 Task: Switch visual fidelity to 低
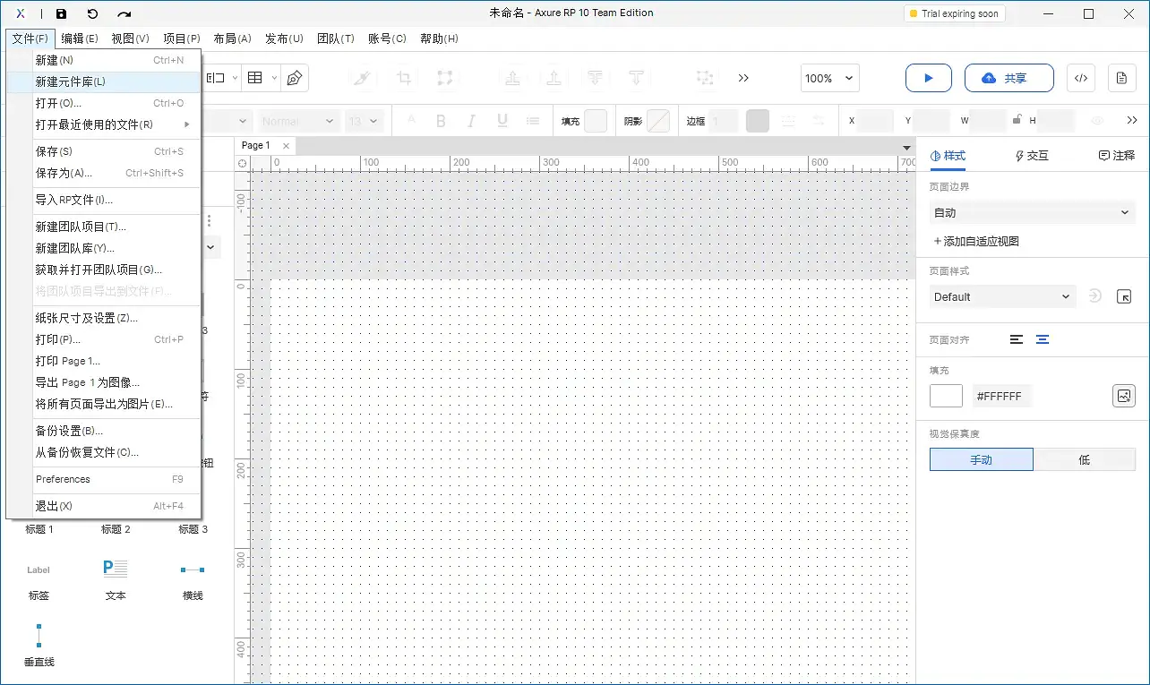pyautogui.click(x=1084, y=458)
